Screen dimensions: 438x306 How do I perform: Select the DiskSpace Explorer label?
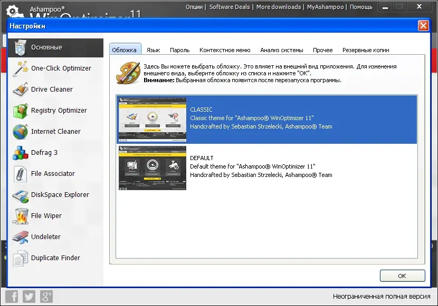tap(60, 195)
